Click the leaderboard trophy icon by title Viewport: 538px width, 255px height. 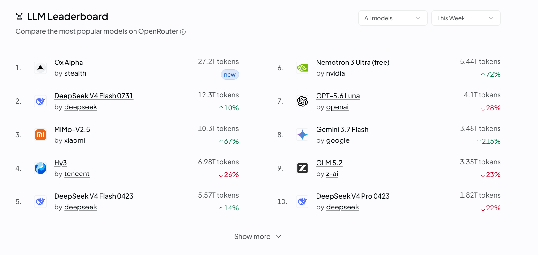point(19,16)
